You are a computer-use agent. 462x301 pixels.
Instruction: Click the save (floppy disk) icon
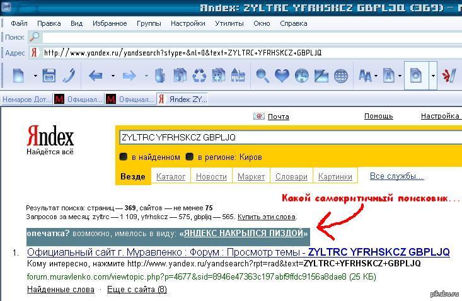pyautogui.click(x=49, y=76)
